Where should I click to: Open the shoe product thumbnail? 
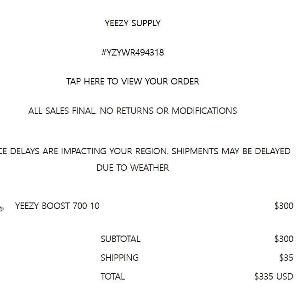coord(2,208)
